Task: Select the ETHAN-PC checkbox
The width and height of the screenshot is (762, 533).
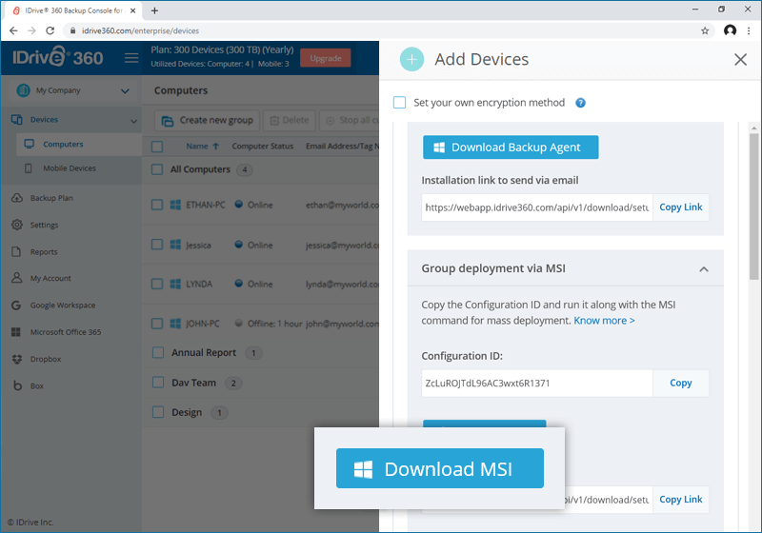Action: (x=158, y=205)
